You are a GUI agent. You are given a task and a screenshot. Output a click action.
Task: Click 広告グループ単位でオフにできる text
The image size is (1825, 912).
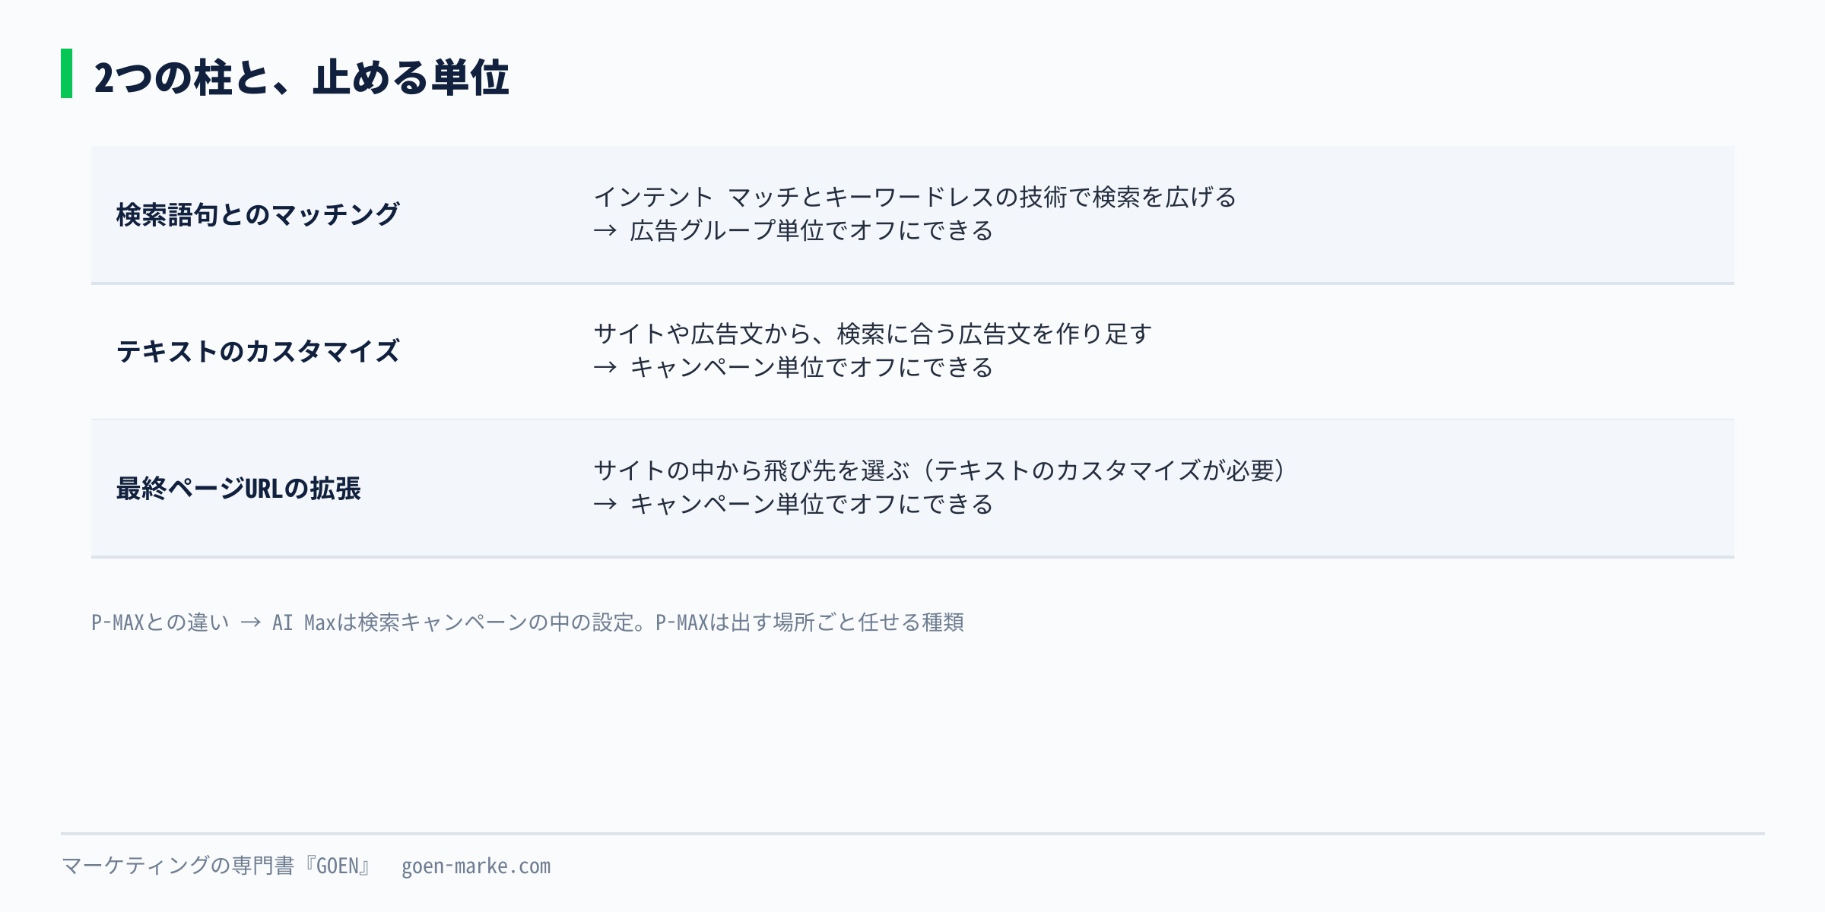811,230
